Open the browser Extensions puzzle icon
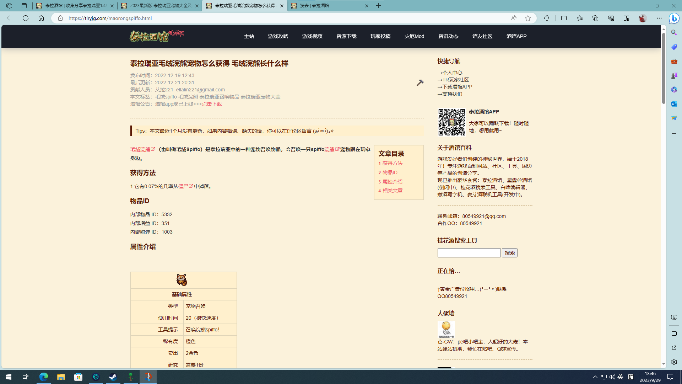682x384 pixels. 547,18
